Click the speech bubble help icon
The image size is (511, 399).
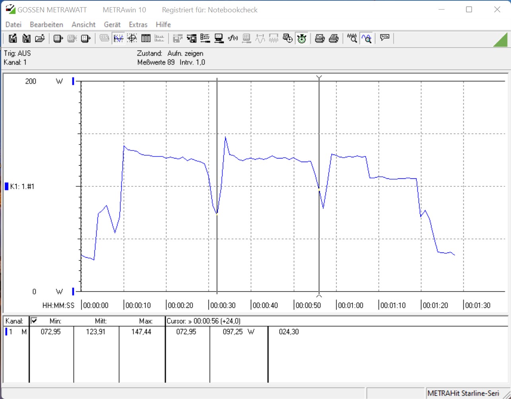[384, 38]
